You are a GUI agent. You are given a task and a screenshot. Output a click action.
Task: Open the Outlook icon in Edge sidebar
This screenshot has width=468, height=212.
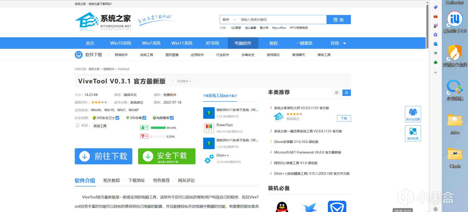(x=436, y=44)
